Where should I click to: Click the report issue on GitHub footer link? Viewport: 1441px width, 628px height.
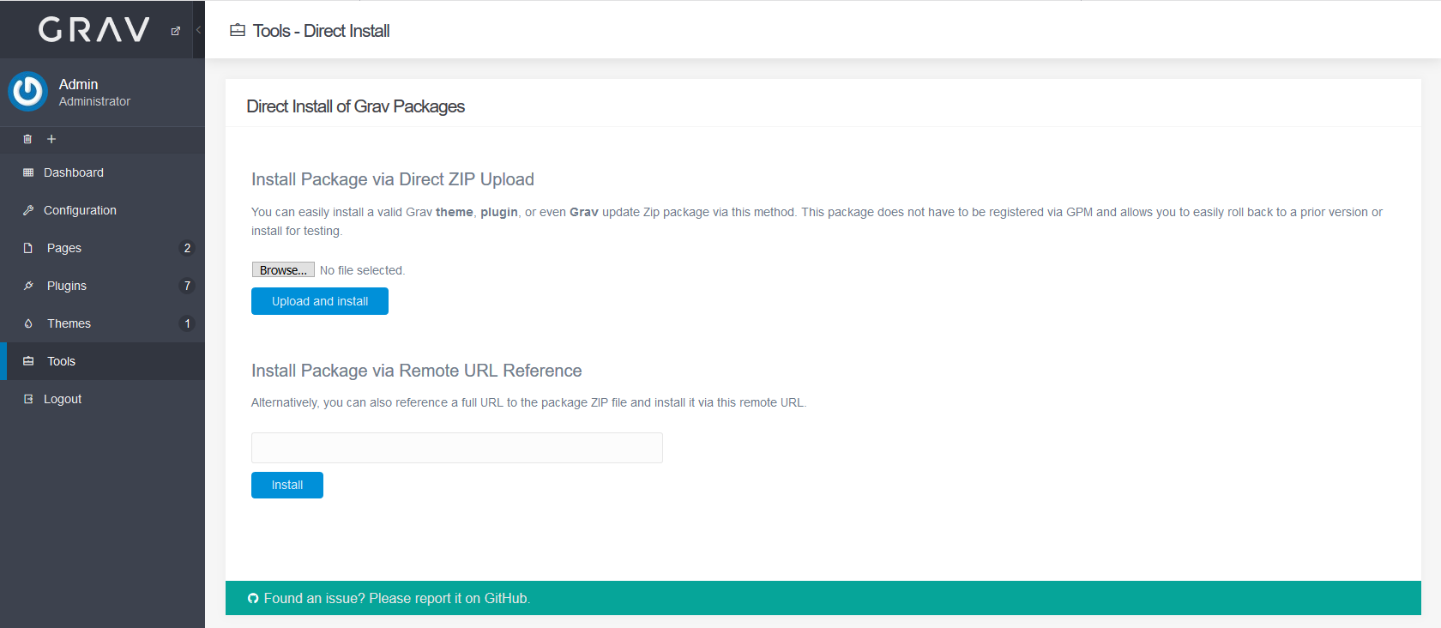(397, 599)
